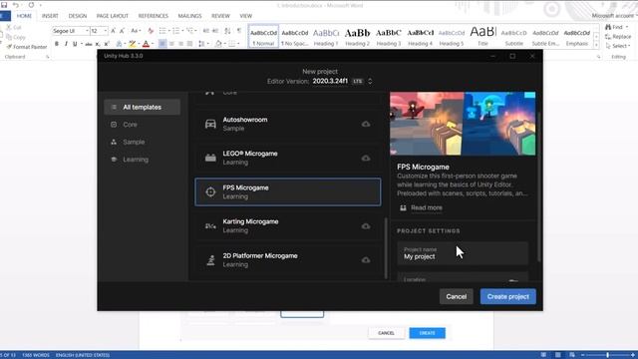
Task: Apply strikethrough in Word ribbon
Action: [x=89, y=44]
